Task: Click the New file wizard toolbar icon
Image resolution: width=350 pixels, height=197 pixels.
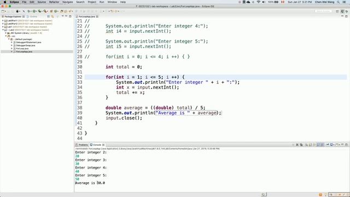Action: point(3,11)
